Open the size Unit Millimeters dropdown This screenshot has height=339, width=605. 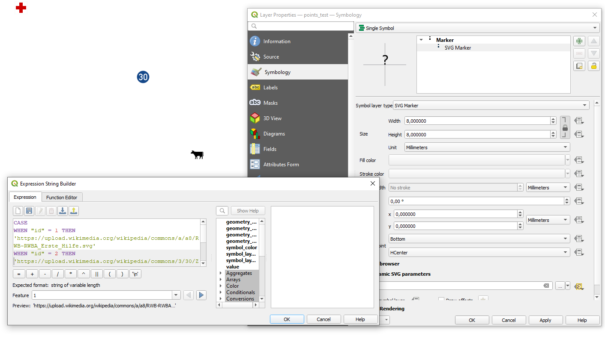(x=487, y=147)
